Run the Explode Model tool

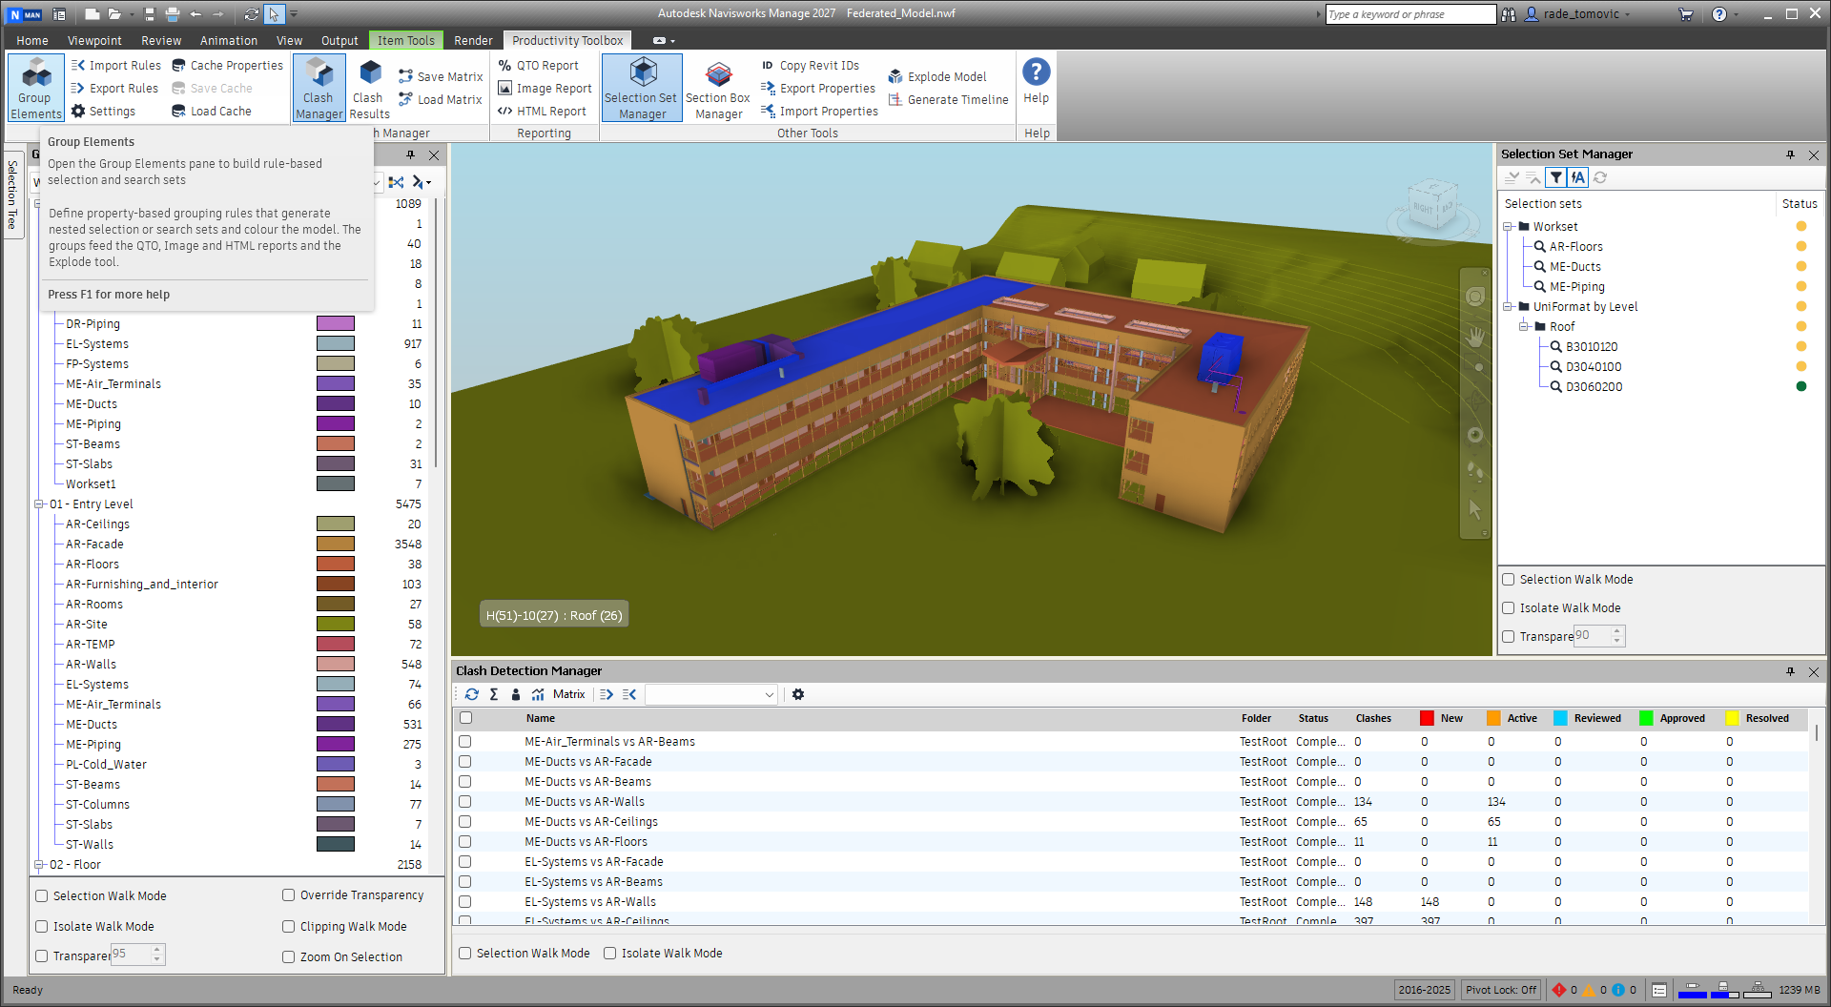[x=937, y=77]
